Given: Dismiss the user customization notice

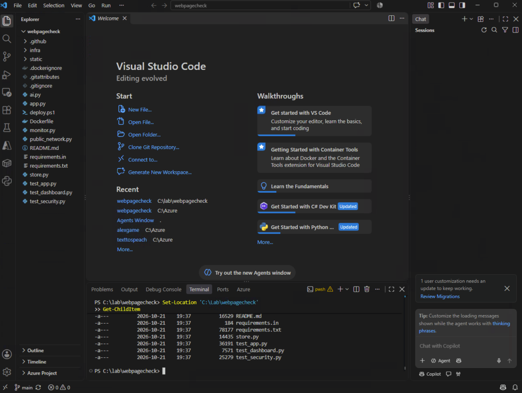Looking at the screenshot, I should 507,289.
